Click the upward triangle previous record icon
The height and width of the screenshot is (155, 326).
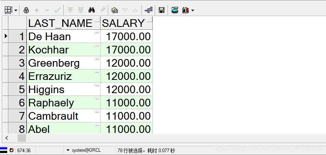point(136,10)
